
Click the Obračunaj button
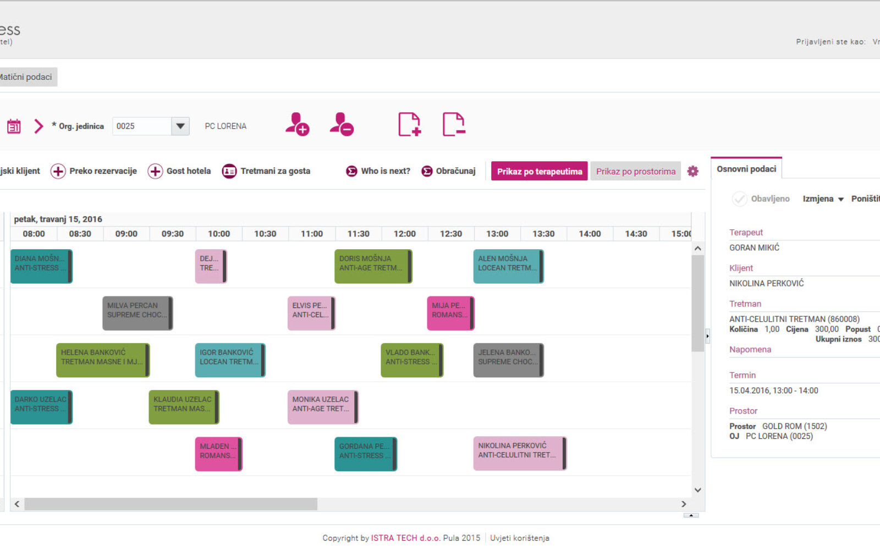click(449, 172)
